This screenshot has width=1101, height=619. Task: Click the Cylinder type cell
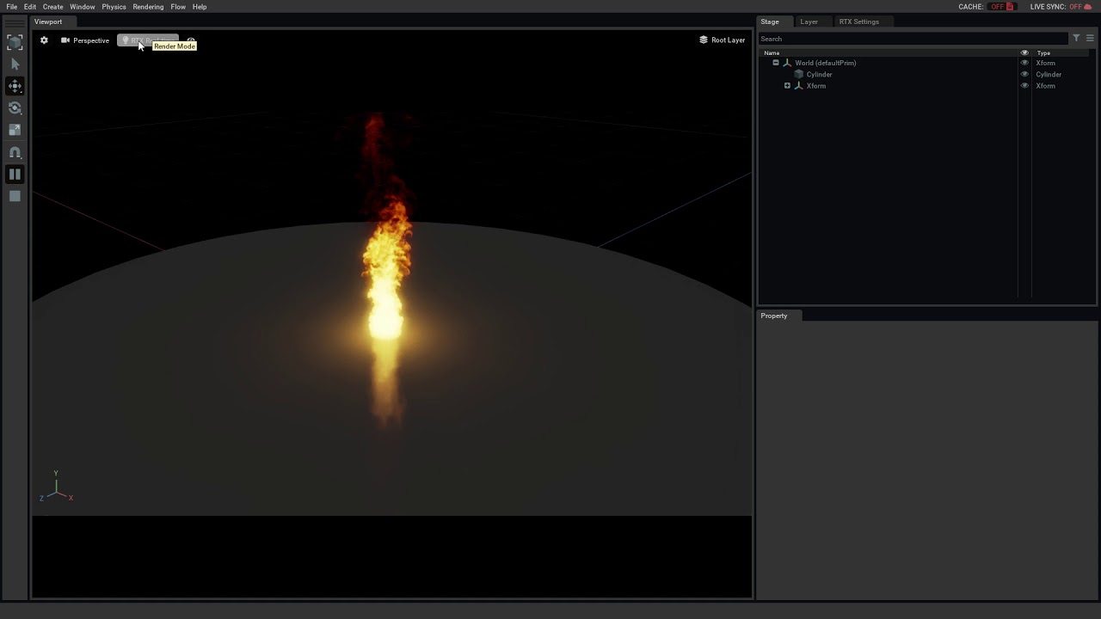[1049, 74]
